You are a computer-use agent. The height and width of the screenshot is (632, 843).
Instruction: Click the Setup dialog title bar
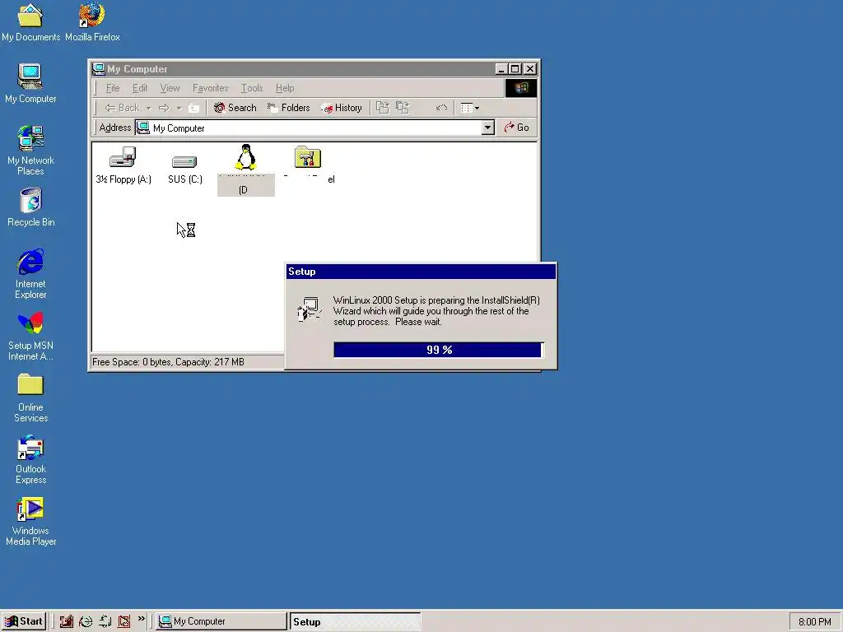(x=421, y=272)
